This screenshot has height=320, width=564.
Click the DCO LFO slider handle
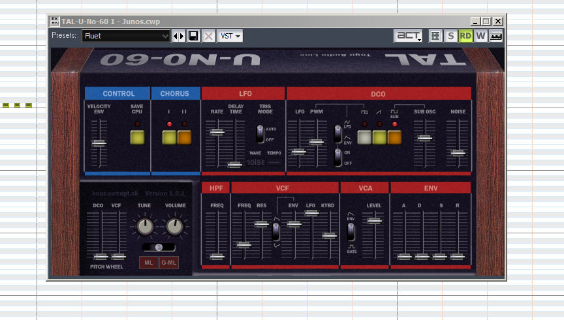pos(299,152)
